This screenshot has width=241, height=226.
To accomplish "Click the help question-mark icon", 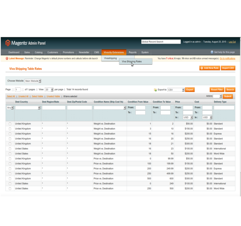I will (212, 52).
